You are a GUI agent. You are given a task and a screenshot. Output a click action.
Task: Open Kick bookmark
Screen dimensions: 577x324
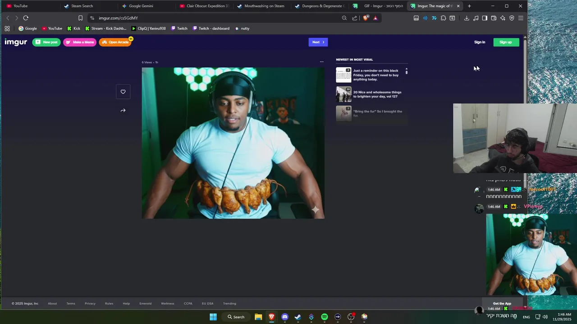(x=73, y=28)
